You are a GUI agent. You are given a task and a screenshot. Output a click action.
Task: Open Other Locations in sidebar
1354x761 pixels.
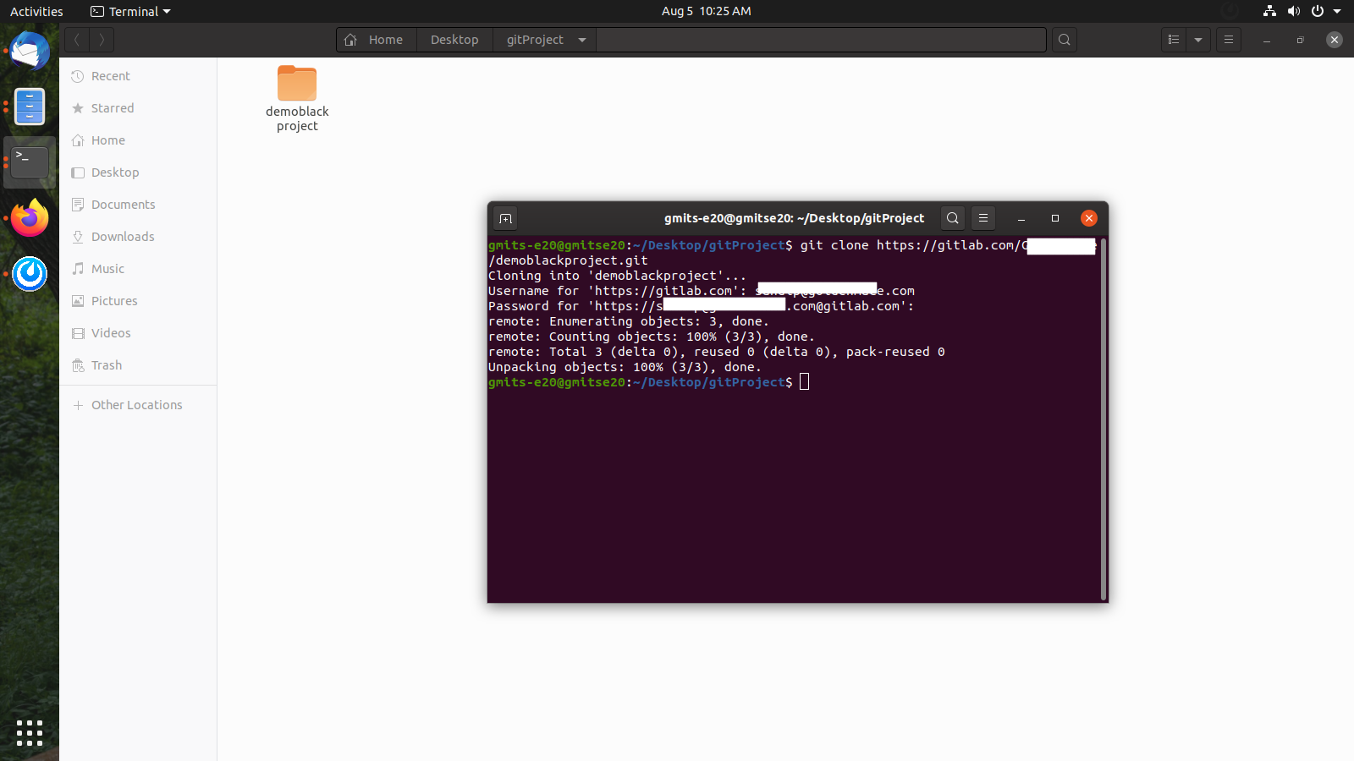point(136,405)
